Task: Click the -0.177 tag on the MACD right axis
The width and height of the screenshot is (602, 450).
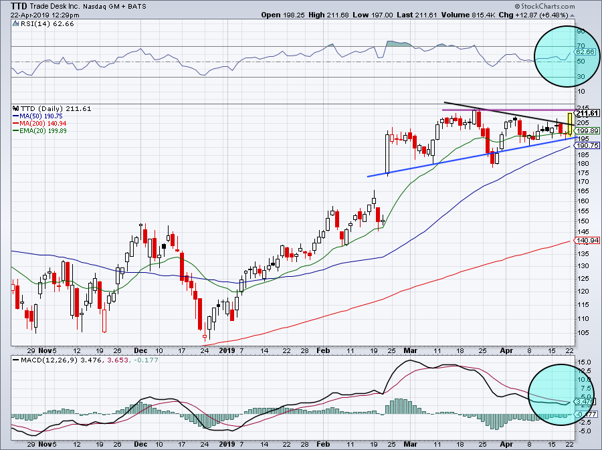Action: tap(587, 415)
